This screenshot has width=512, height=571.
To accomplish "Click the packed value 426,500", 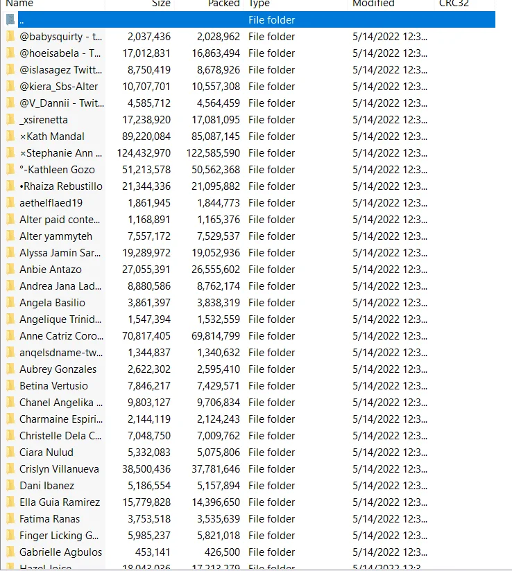I will point(222,552).
